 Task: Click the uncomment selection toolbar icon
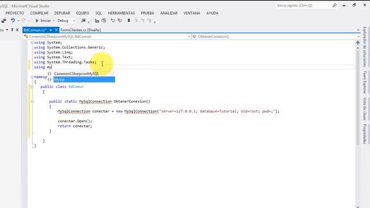point(120,21)
